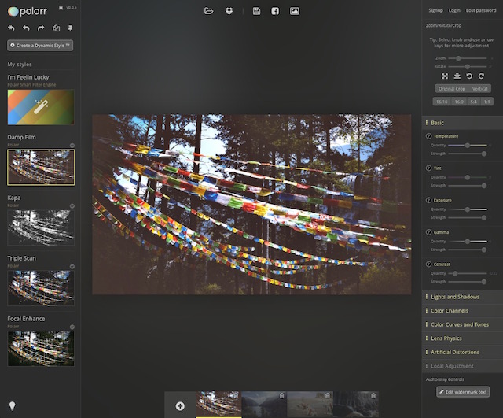
Task: Select the 1:1 crop ratio
Action: pyautogui.click(x=487, y=102)
